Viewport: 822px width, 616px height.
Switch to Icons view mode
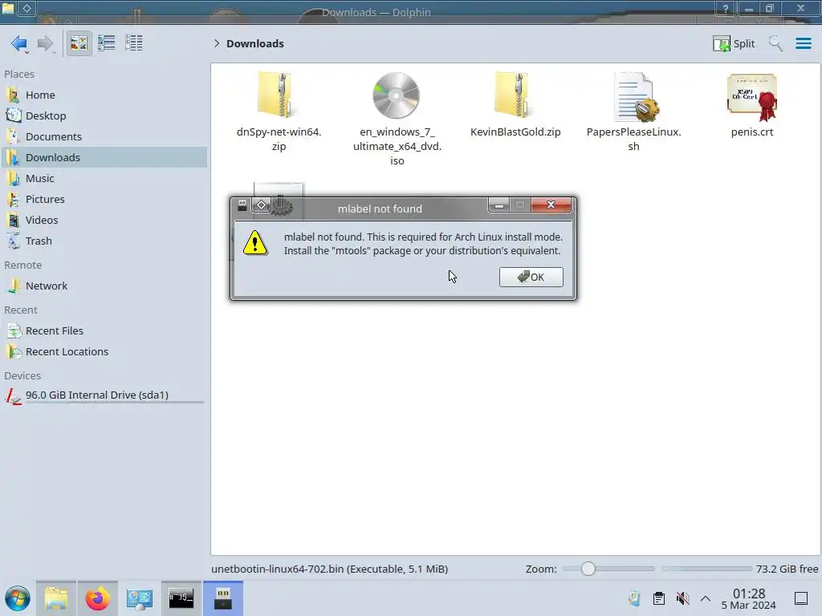pyautogui.click(x=79, y=43)
